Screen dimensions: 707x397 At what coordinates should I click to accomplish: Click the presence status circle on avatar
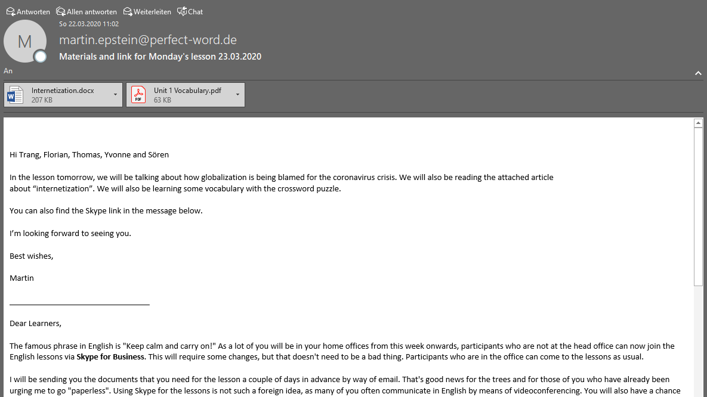tap(41, 56)
